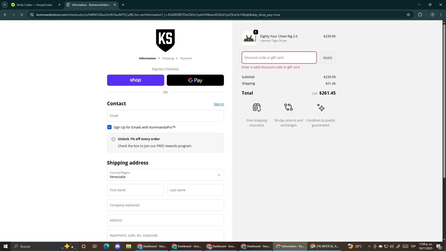Switch to the Information Ko... taskbar window

click(x=290, y=246)
